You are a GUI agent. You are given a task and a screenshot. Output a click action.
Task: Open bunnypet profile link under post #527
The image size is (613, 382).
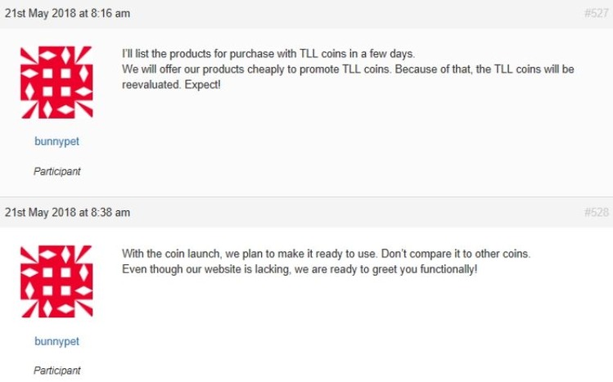coord(56,141)
